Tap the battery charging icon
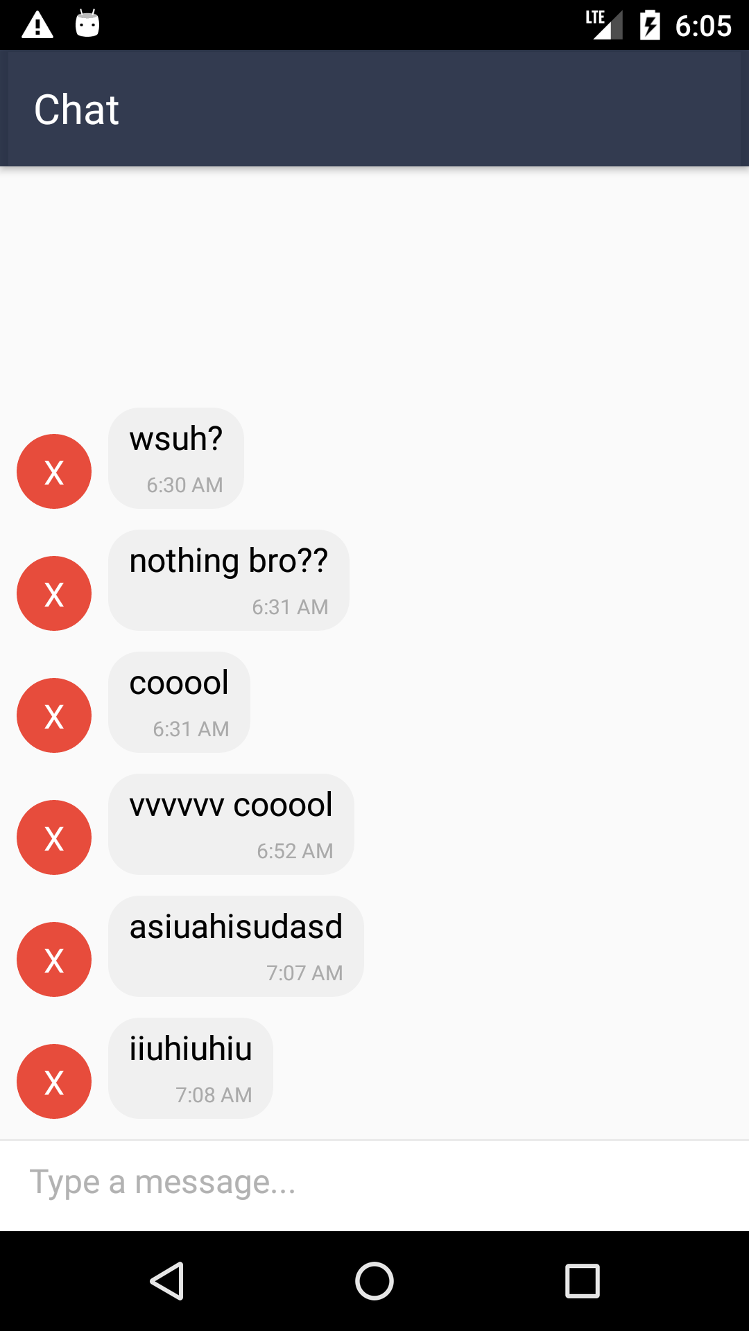The image size is (749, 1331). point(650,25)
